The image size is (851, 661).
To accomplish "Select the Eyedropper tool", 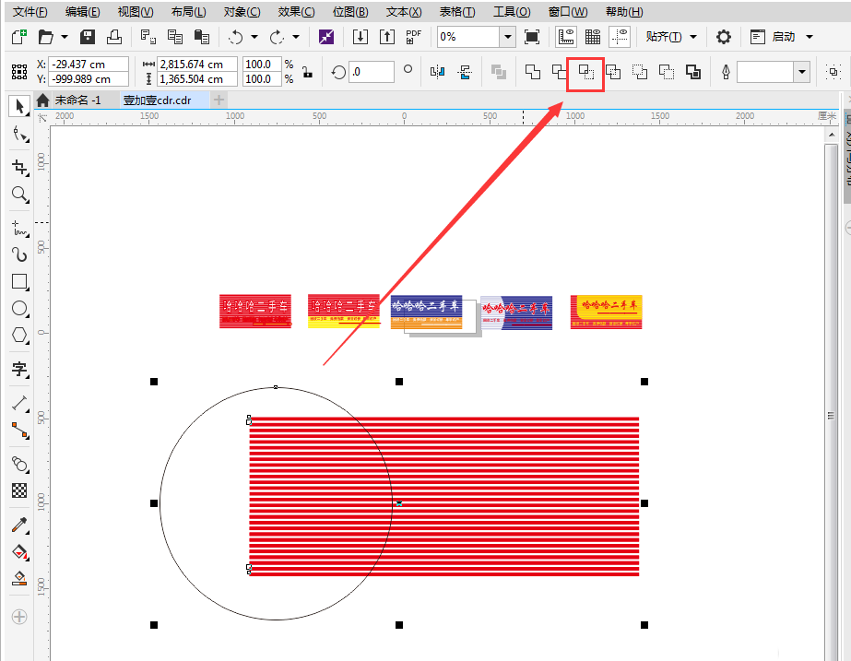I will tap(18, 525).
